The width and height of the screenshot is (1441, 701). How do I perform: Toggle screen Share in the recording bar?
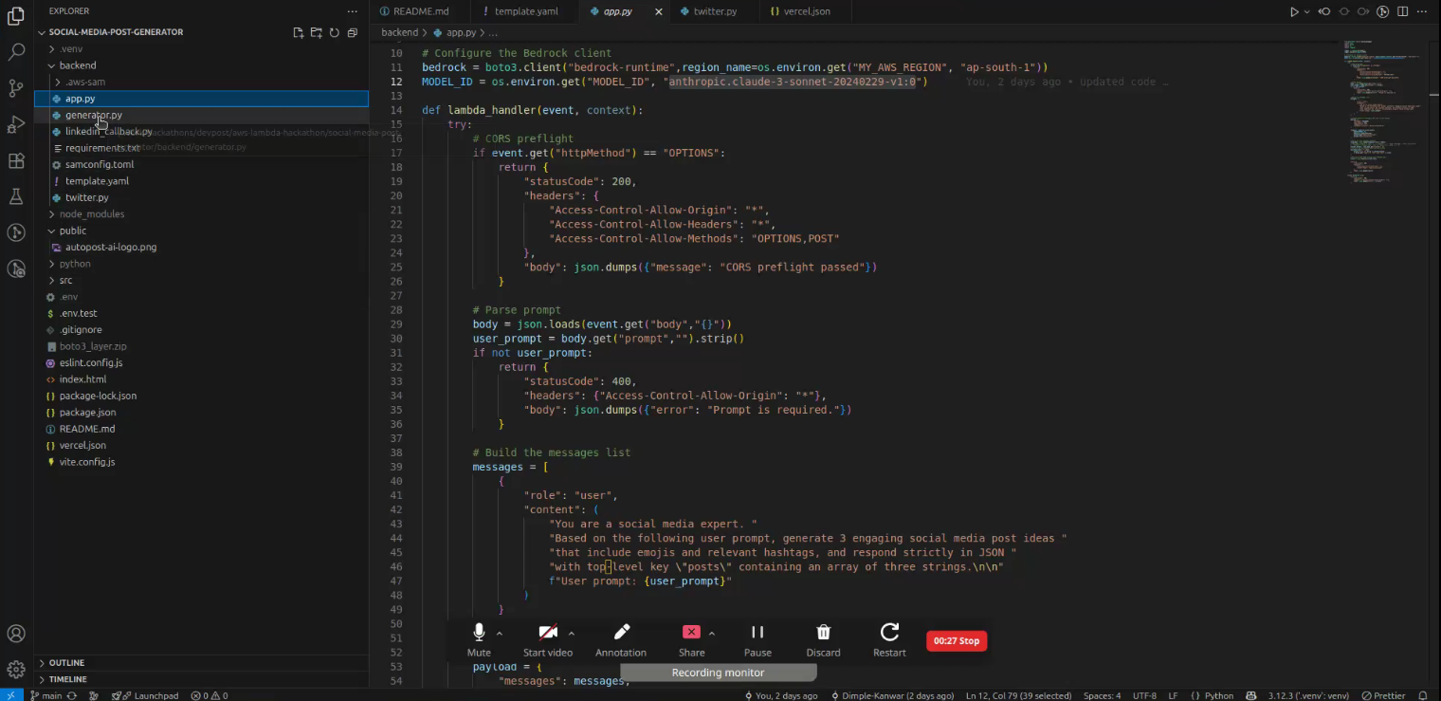[691, 637]
